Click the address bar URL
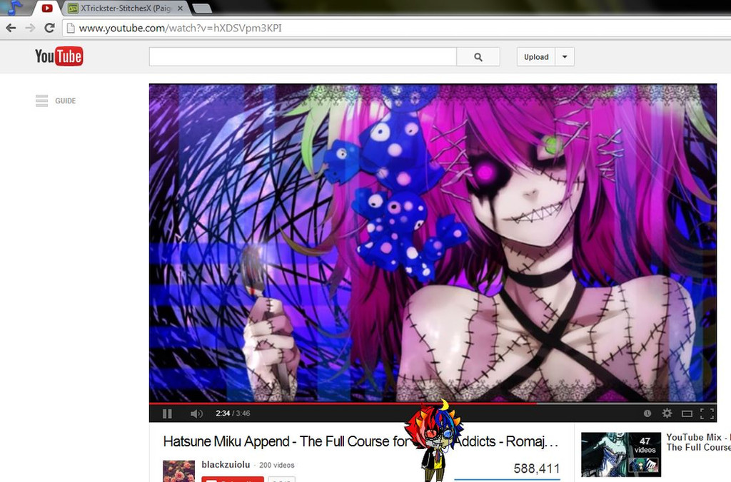The height and width of the screenshot is (482, 731). point(180,28)
